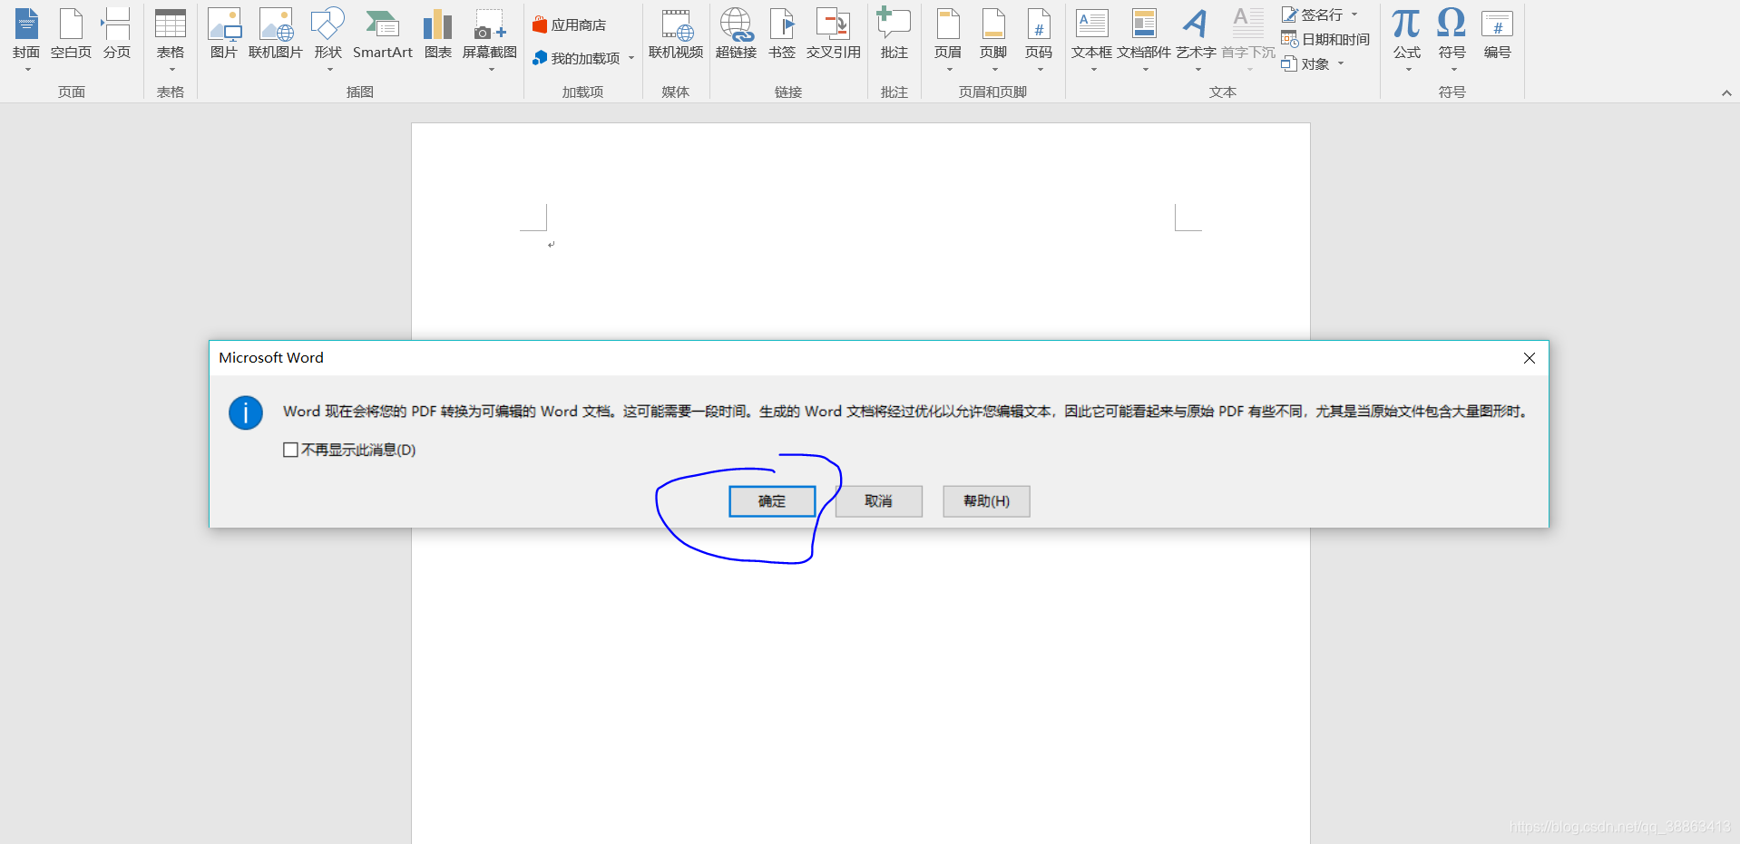
Task: Open My Add-ins (我的加载项)
Action: click(x=577, y=58)
